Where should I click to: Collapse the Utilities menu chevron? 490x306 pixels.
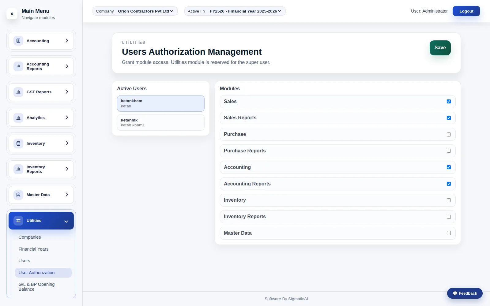(66, 221)
